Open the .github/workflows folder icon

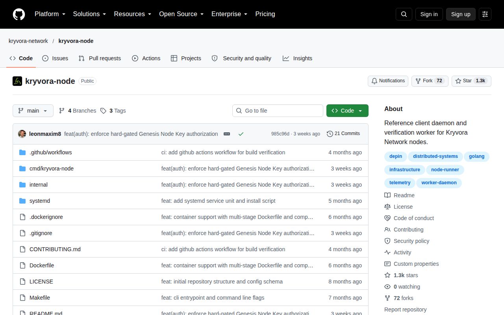pyautogui.click(x=22, y=152)
